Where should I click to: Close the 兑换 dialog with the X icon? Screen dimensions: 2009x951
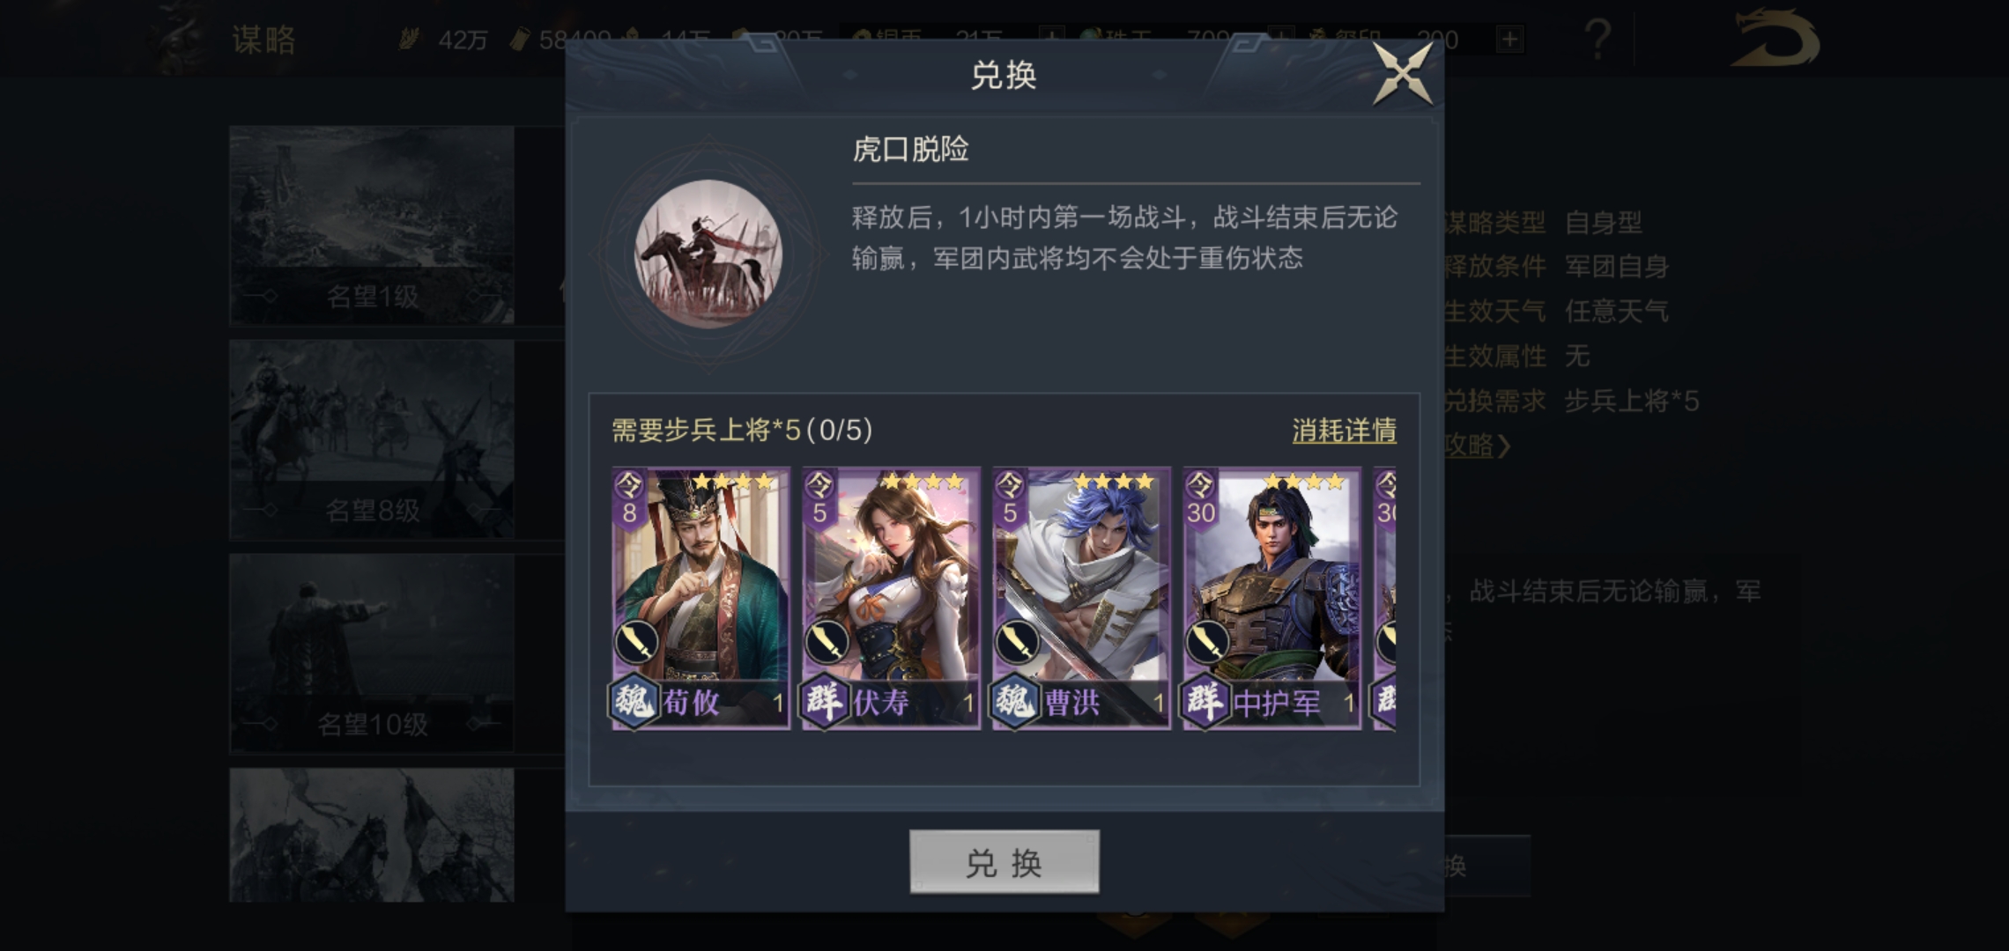[1403, 74]
